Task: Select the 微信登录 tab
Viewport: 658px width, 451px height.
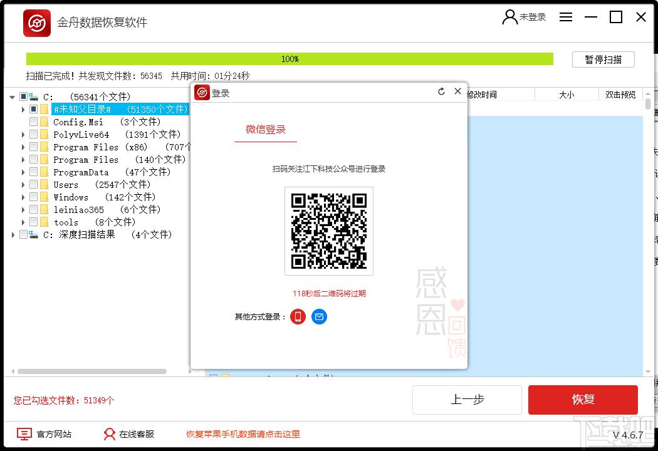Action: pos(266,130)
